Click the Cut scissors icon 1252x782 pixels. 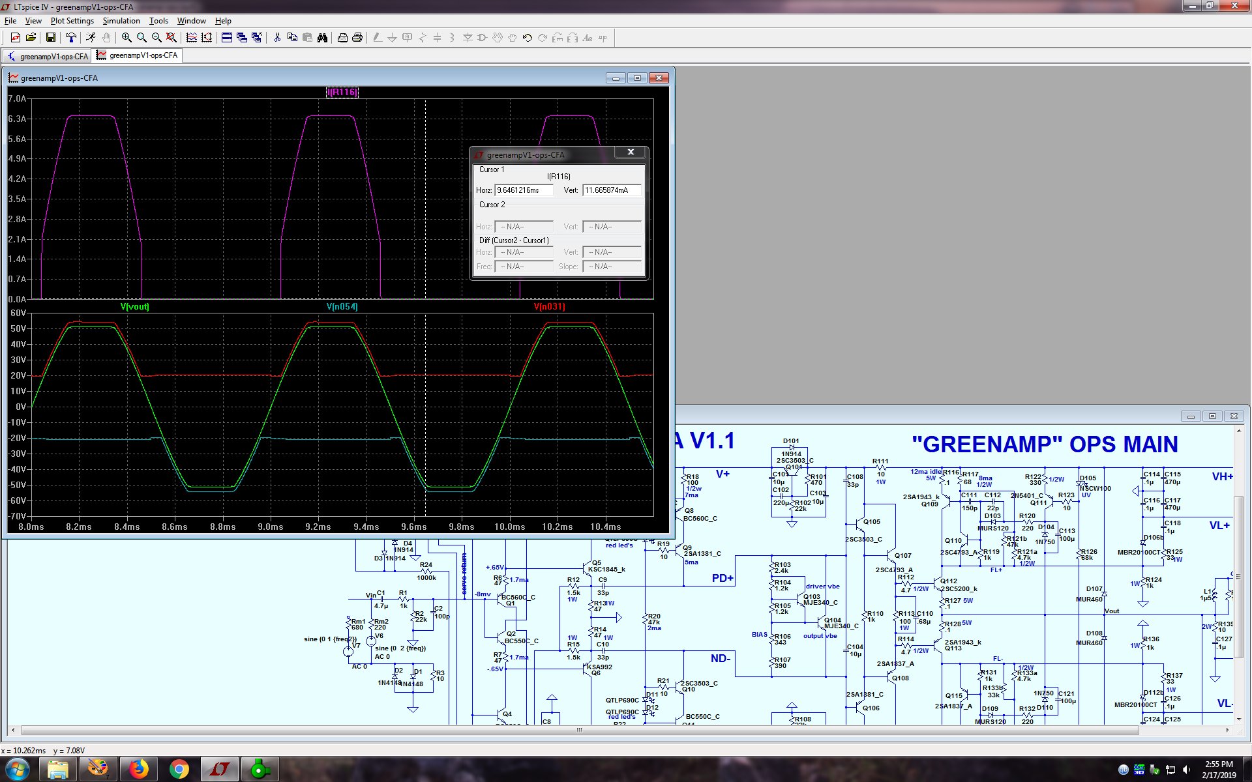277,38
